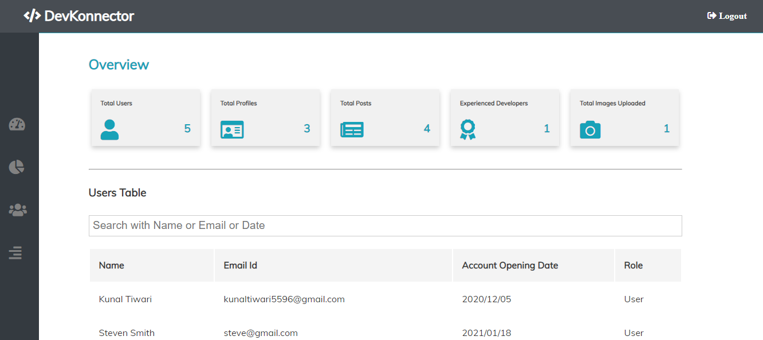This screenshot has height=340, width=763.
Task: Open the posts list icon in sidebar
Action: [x=15, y=252]
